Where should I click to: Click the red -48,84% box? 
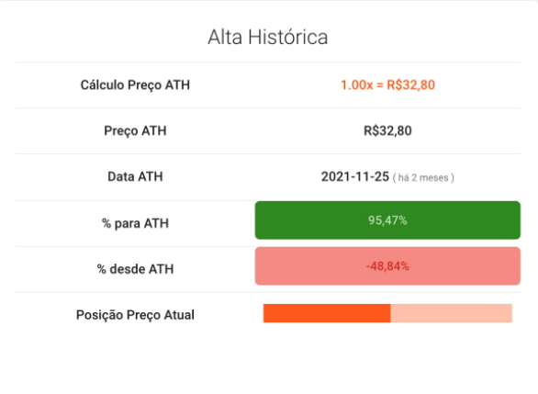click(x=387, y=266)
